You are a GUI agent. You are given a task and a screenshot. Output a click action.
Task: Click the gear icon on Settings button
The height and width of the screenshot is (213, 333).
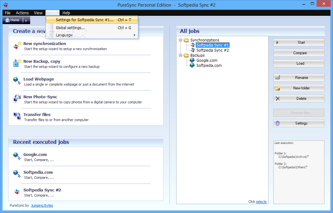coord(277,123)
